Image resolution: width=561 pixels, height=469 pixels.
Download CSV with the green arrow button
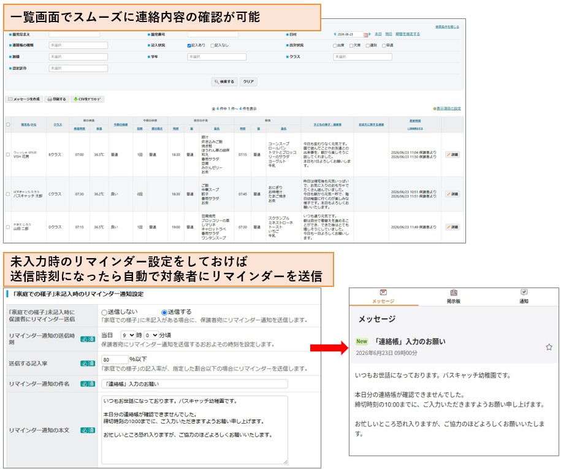[87, 99]
